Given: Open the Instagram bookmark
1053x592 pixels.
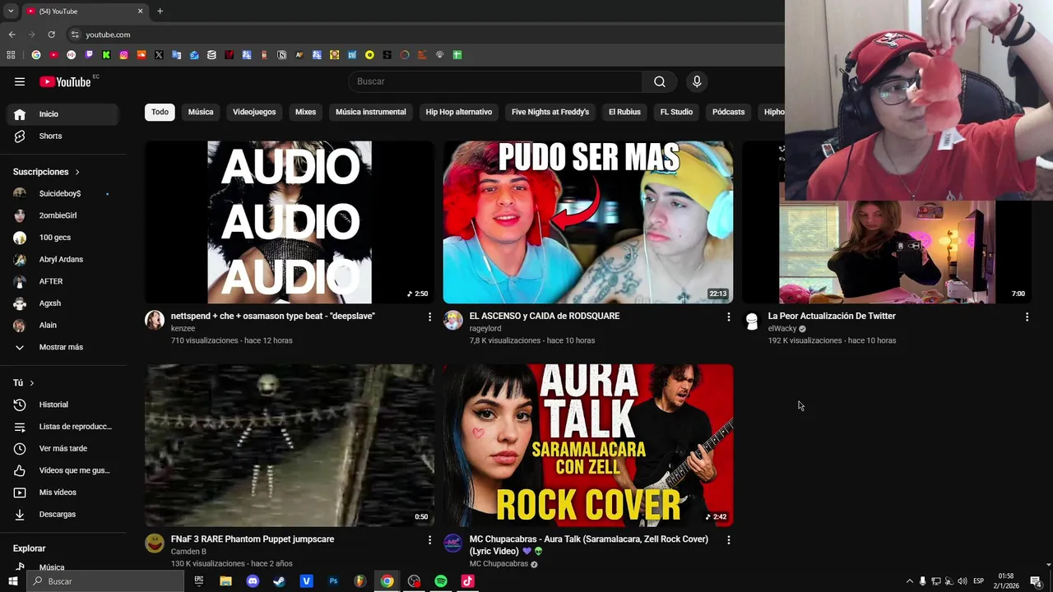Looking at the screenshot, I should point(124,55).
